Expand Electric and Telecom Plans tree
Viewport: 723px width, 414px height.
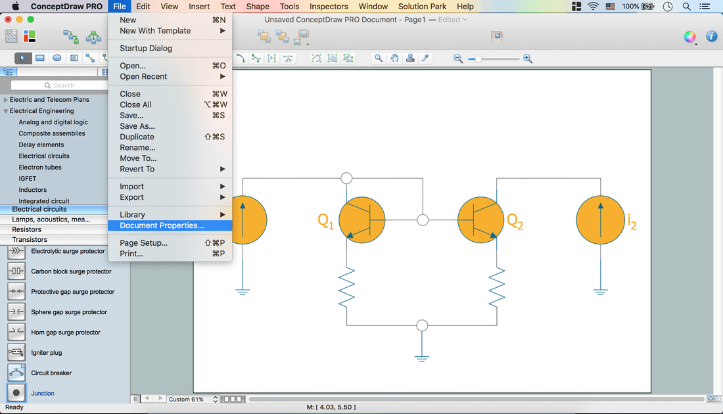6,100
